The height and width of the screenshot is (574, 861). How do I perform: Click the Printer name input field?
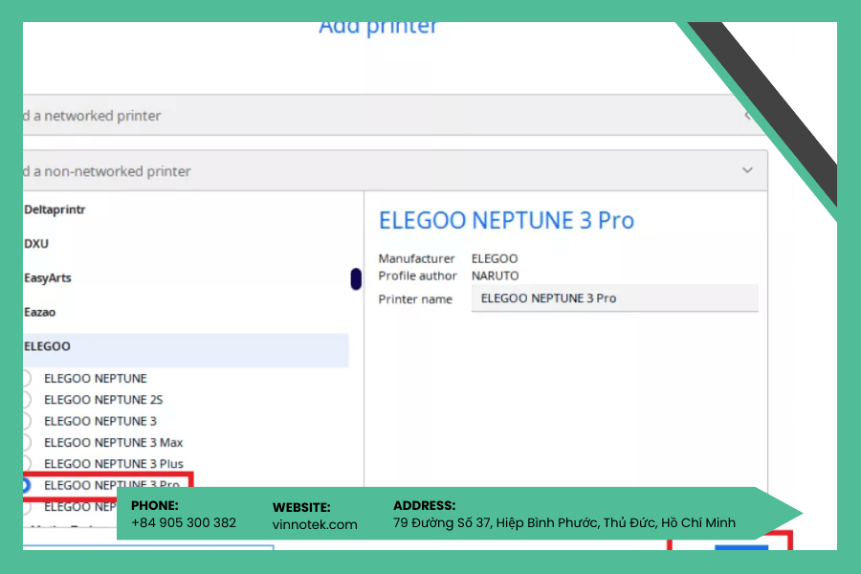click(x=614, y=298)
